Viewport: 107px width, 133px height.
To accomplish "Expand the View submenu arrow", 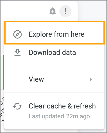I will click(91, 79).
